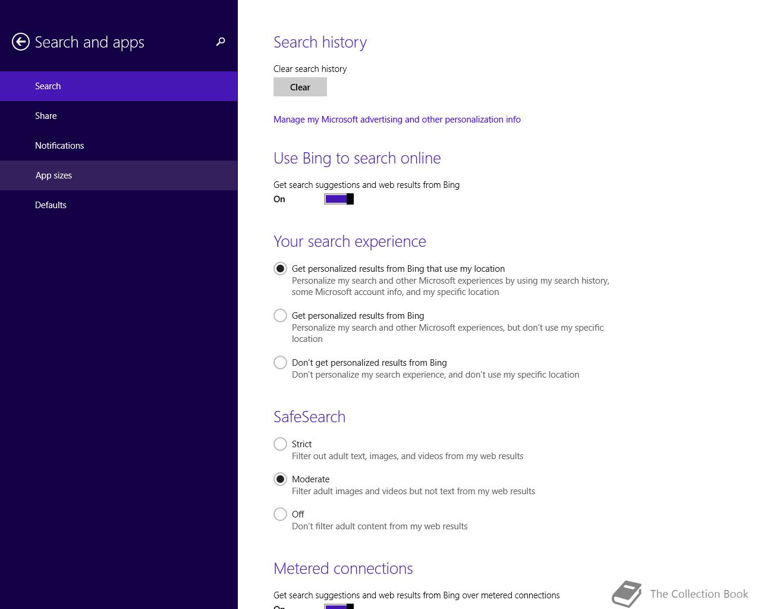The width and height of the screenshot is (761, 609).
Task: Click the back arrow icon
Action: (x=21, y=42)
